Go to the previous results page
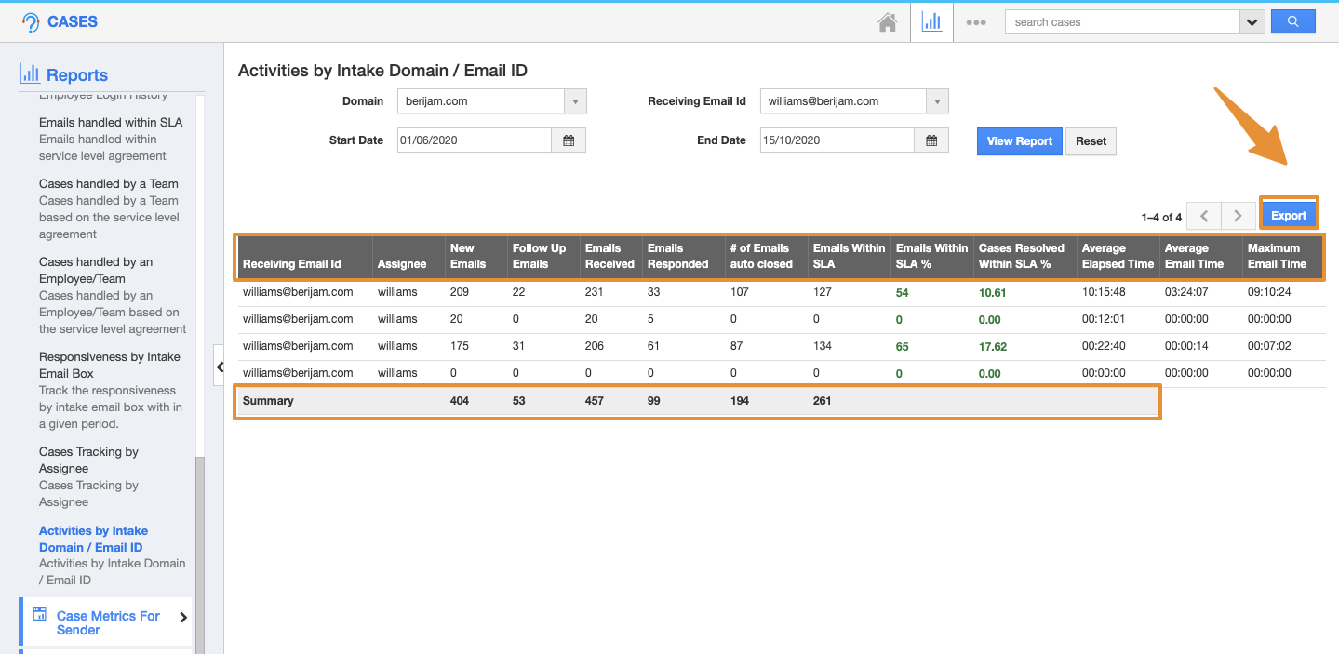 [1204, 216]
